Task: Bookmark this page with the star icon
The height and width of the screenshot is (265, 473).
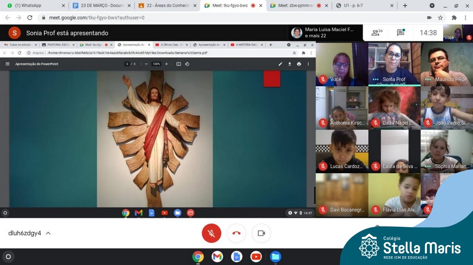Action: [441, 18]
